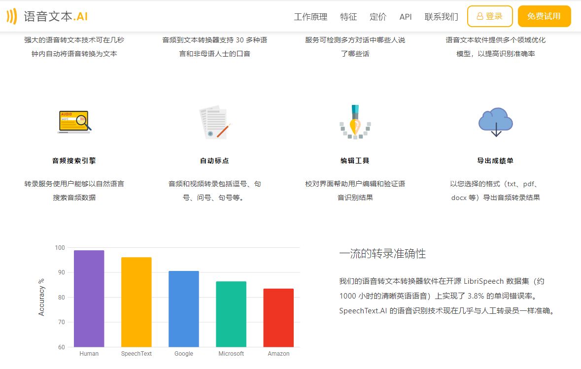Click the 100 value on the chart axis

pyautogui.click(x=60, y=247)
